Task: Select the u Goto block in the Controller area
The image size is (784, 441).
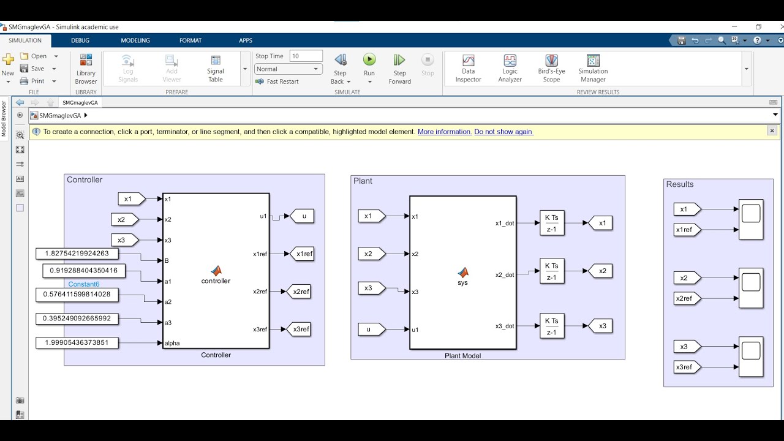Action: tap(303, 216)
